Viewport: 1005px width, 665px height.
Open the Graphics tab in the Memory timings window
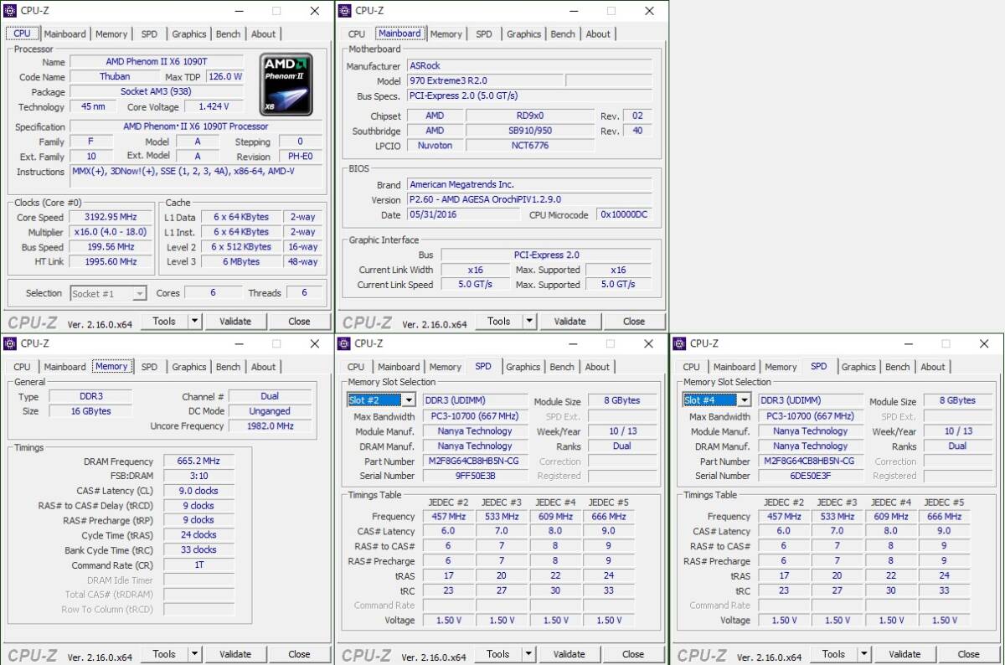click(x=189, y=367)
